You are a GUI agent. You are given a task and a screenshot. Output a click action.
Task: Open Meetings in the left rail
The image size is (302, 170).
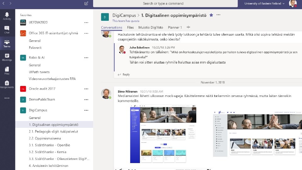[7, 57]
